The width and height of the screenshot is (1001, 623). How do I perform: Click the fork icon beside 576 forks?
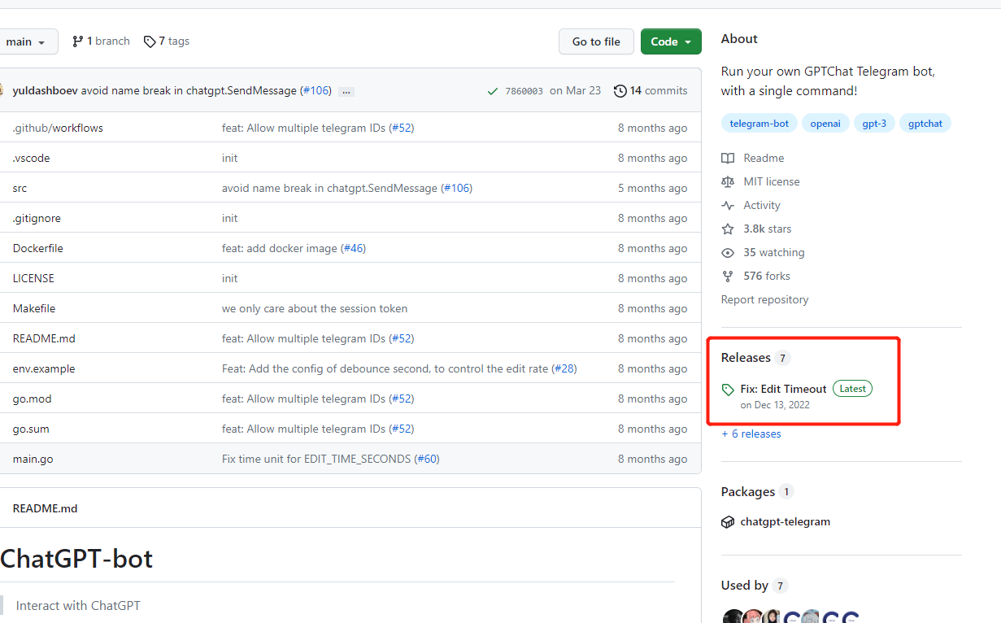(x=728, y=276)
